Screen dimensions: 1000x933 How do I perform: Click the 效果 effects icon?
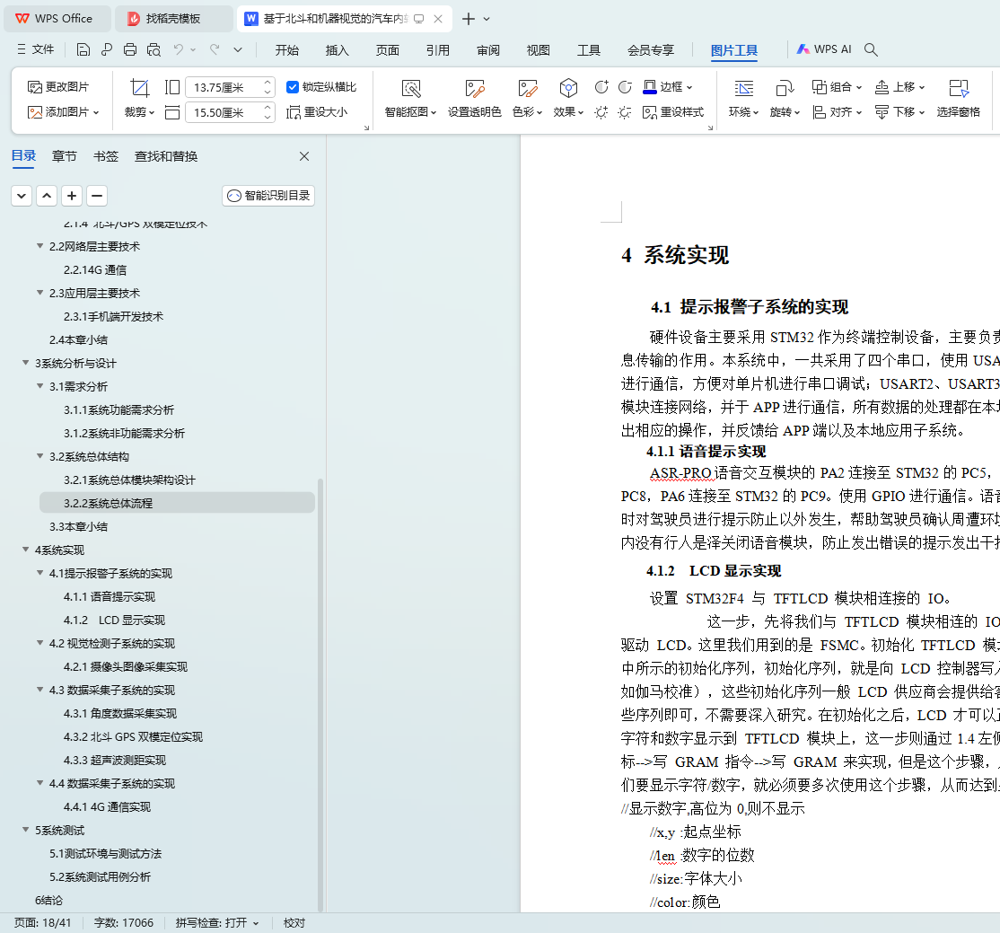(x=568, y=89)
